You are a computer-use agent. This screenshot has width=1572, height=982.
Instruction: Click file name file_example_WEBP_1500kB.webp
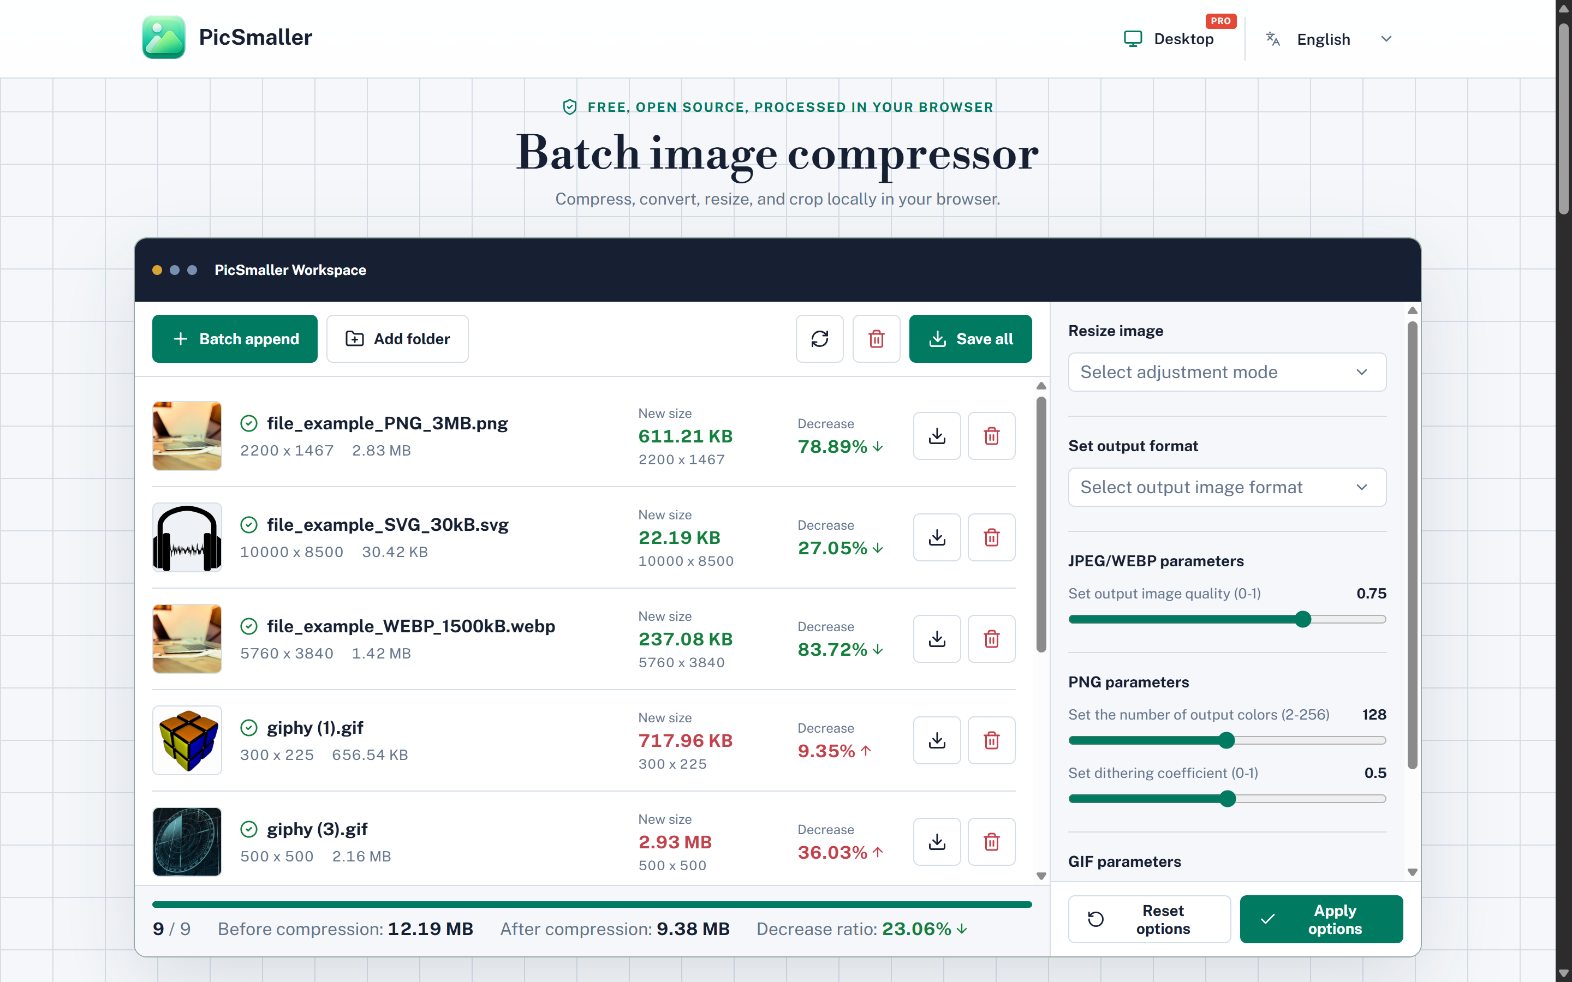[x=411, y=626]
